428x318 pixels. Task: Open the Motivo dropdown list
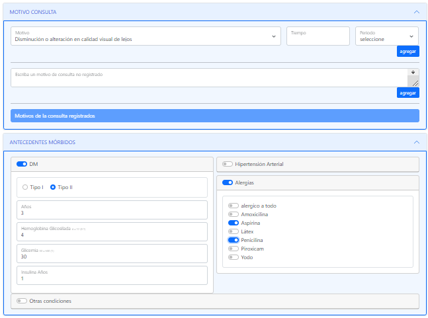coord(146,36)
